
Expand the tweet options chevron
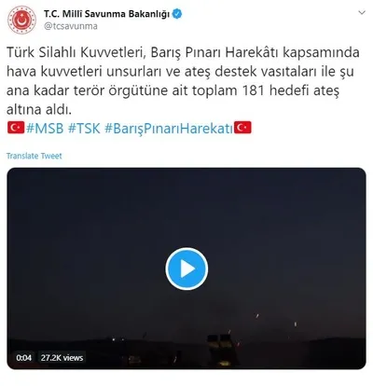click(362, 13)
